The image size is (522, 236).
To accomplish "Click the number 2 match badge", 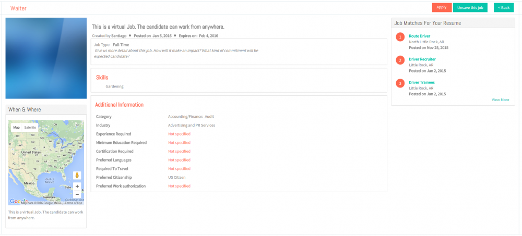I will click(x=400, y=60).
